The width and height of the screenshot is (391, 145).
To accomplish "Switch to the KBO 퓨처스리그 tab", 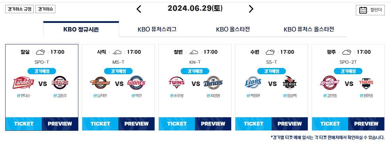I will click(x=157, y=29).
